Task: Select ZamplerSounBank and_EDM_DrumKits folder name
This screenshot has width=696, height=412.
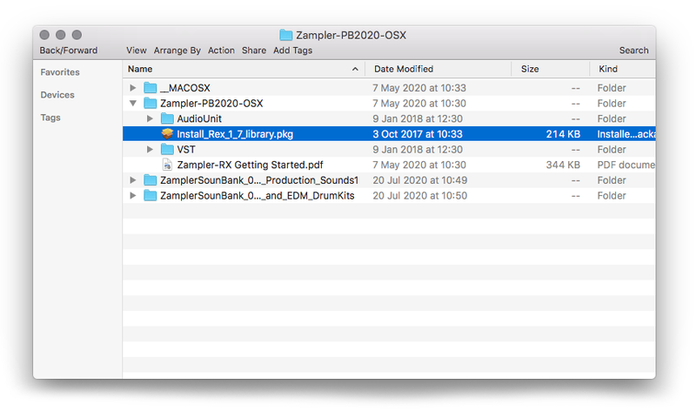Action: tap(257, 196)
